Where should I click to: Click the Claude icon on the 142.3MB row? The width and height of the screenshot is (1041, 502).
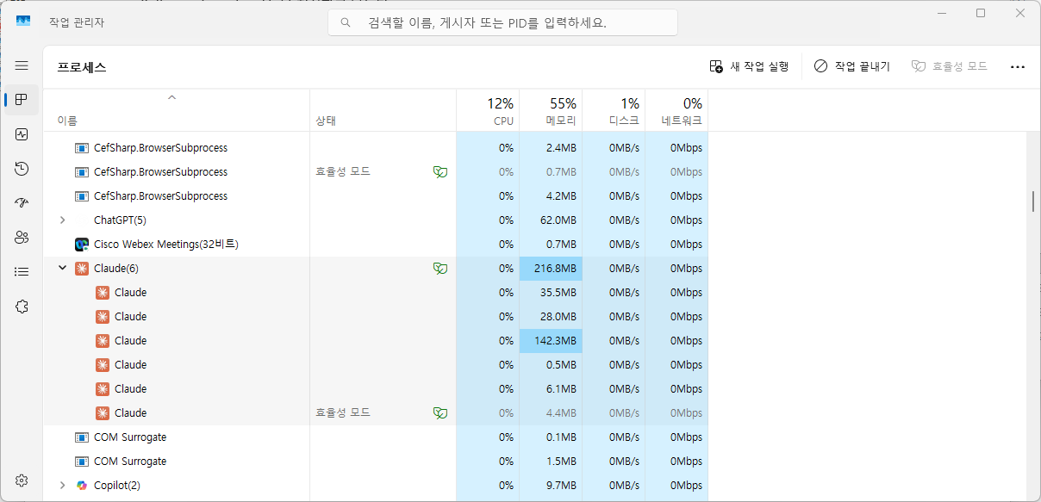coord(103,341)
